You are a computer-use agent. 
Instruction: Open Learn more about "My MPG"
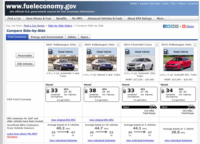[x=22, y=134]
